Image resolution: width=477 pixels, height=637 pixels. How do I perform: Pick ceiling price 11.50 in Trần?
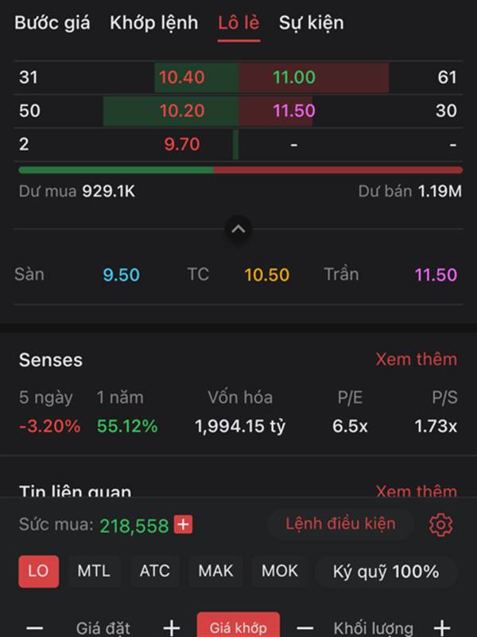(x=436, y=275)
